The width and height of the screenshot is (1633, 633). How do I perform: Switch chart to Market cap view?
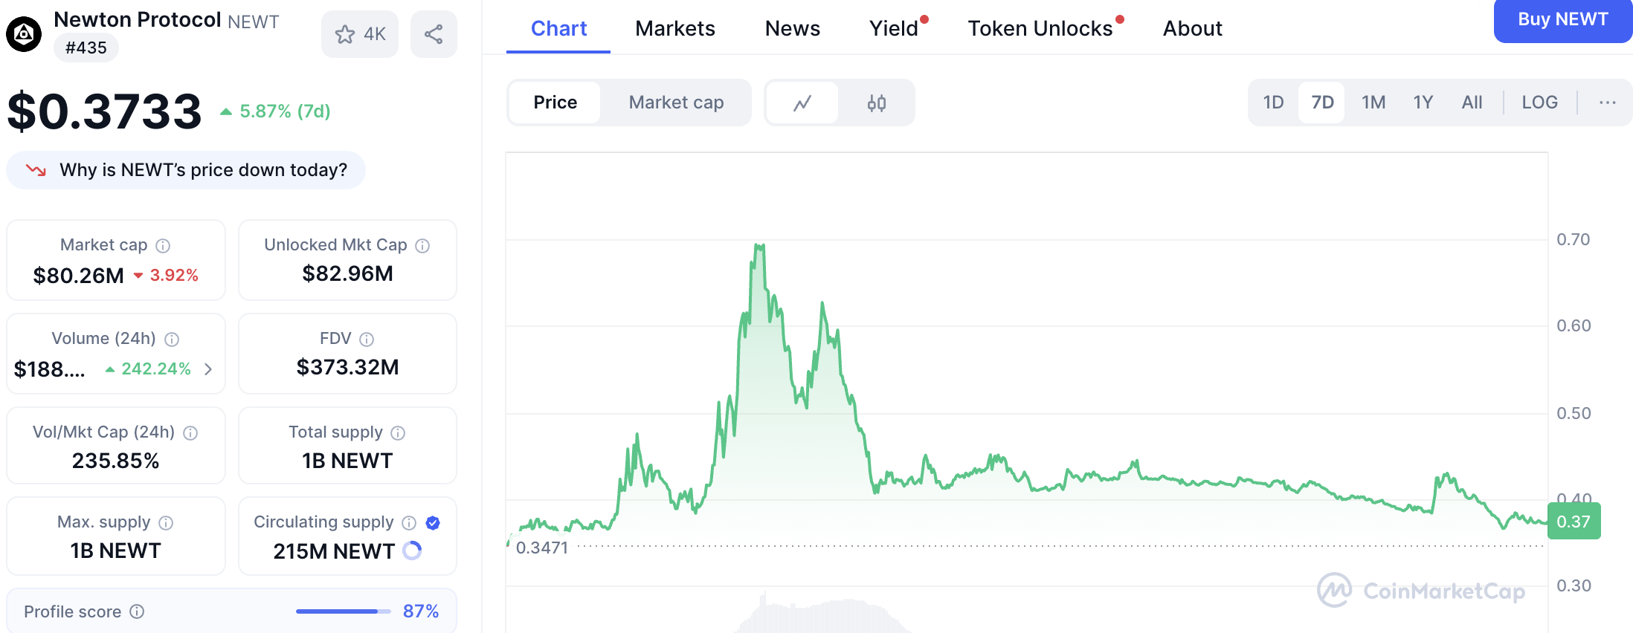pyautogui.click(x=675, y=103)
